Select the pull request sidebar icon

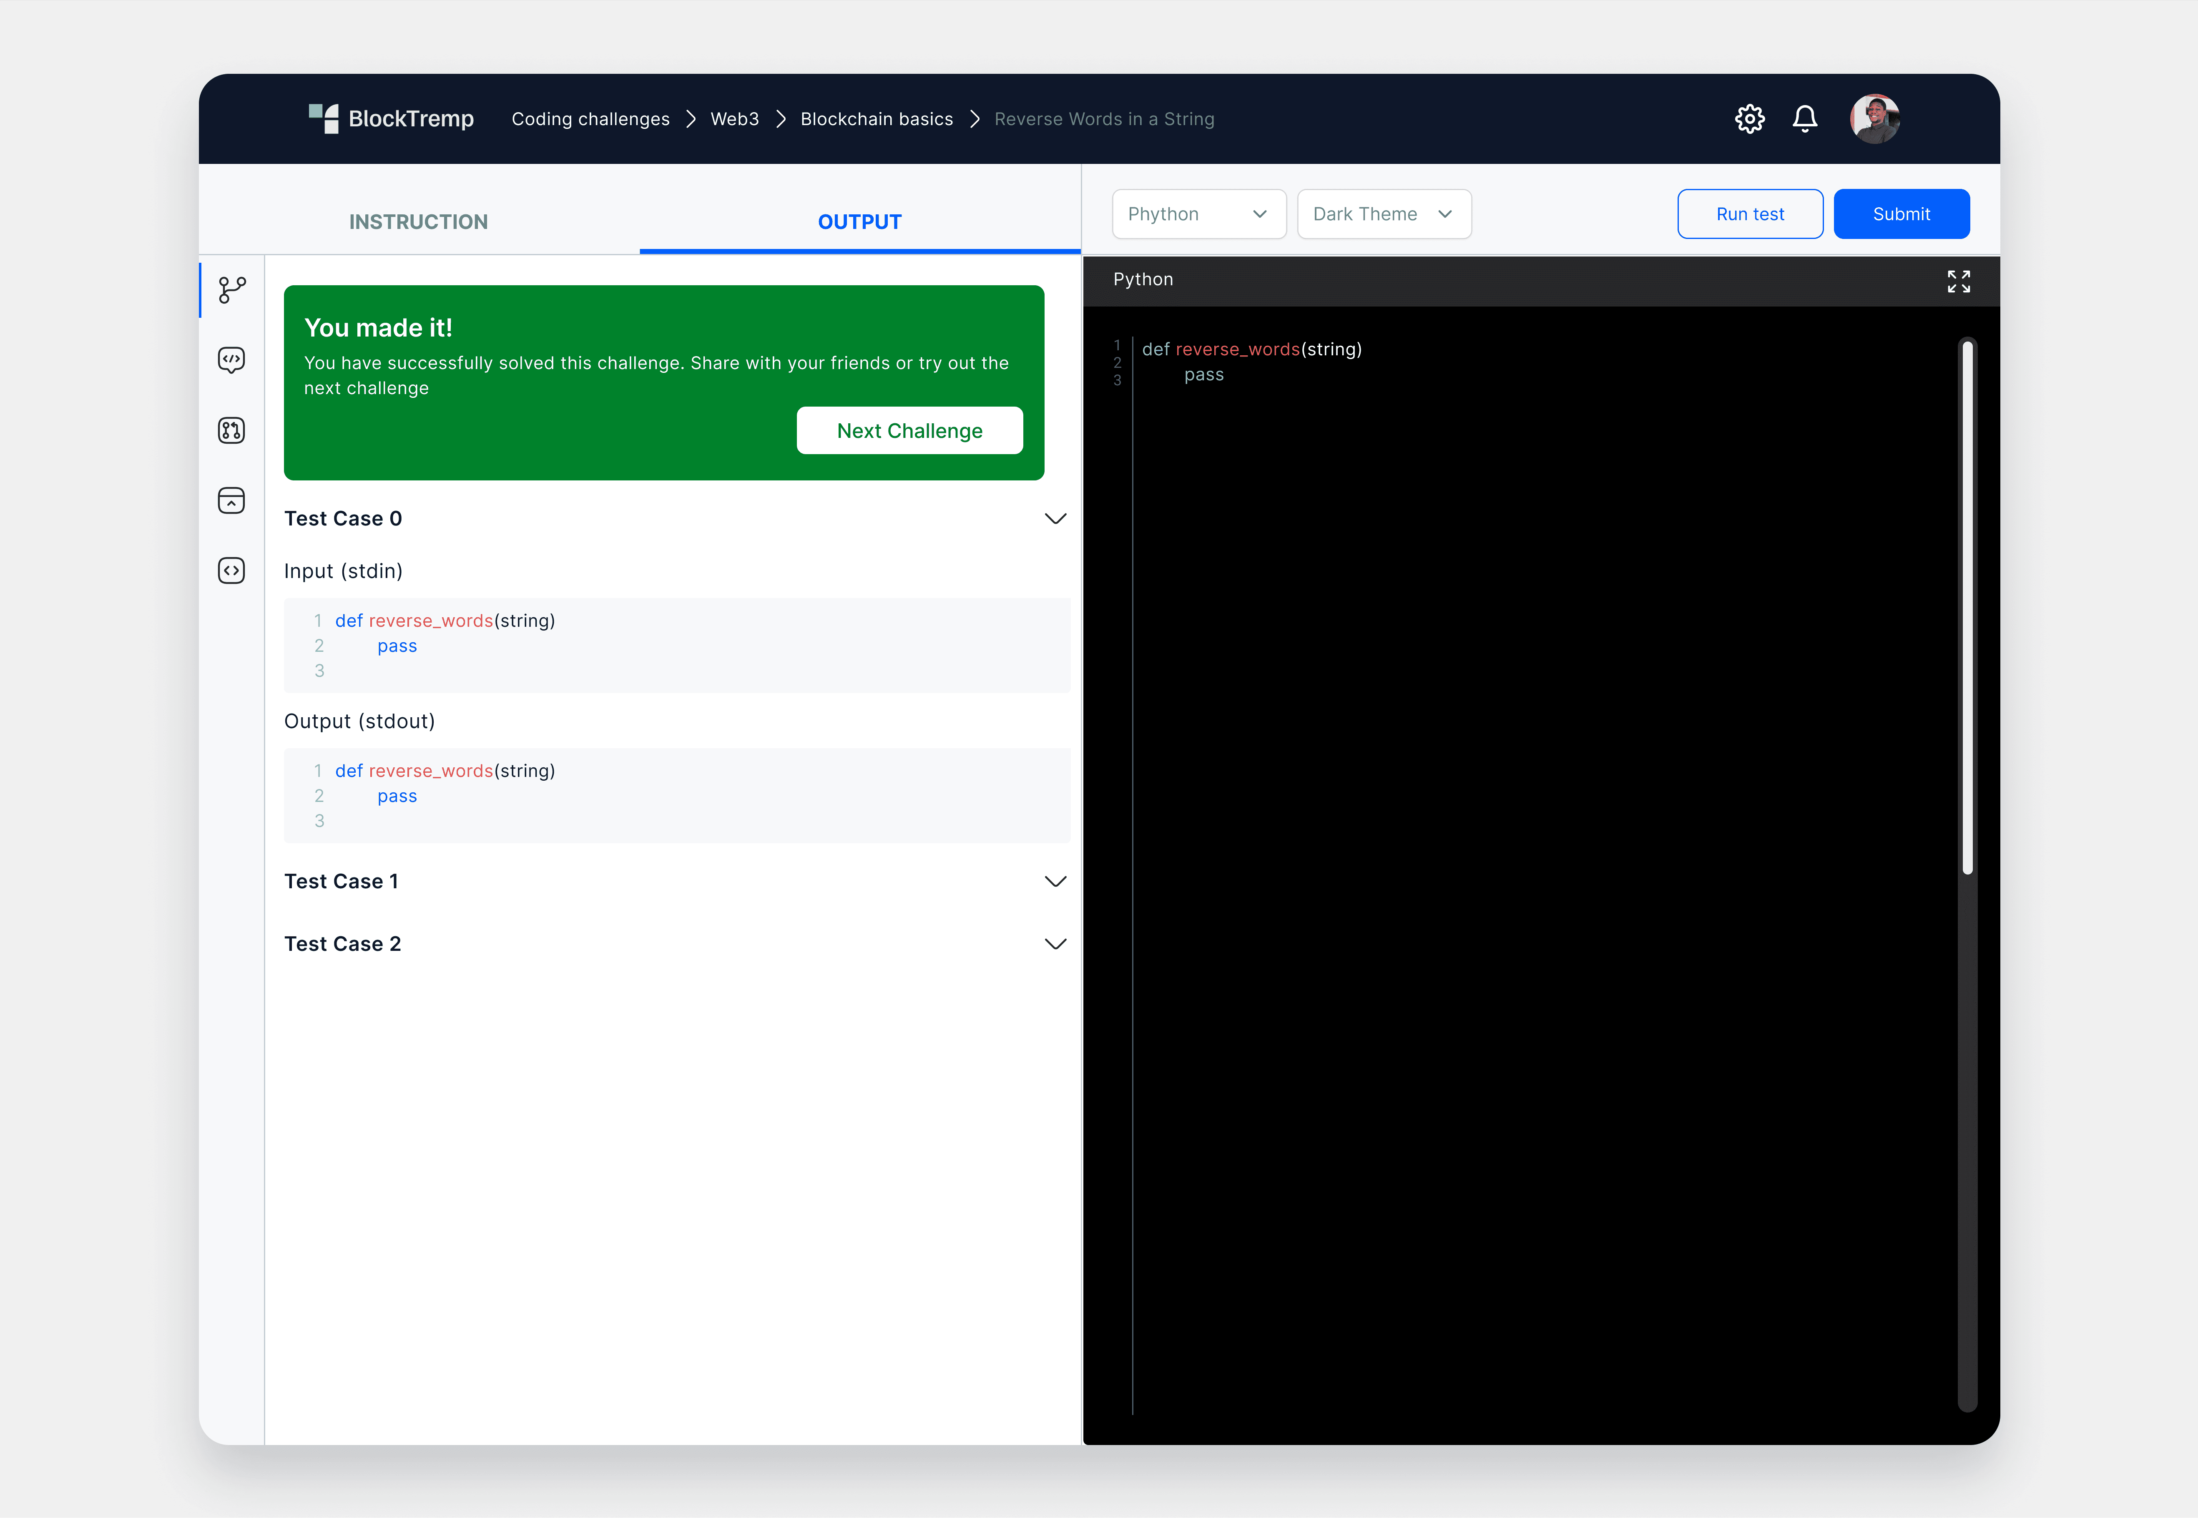[x=231, y=430]
